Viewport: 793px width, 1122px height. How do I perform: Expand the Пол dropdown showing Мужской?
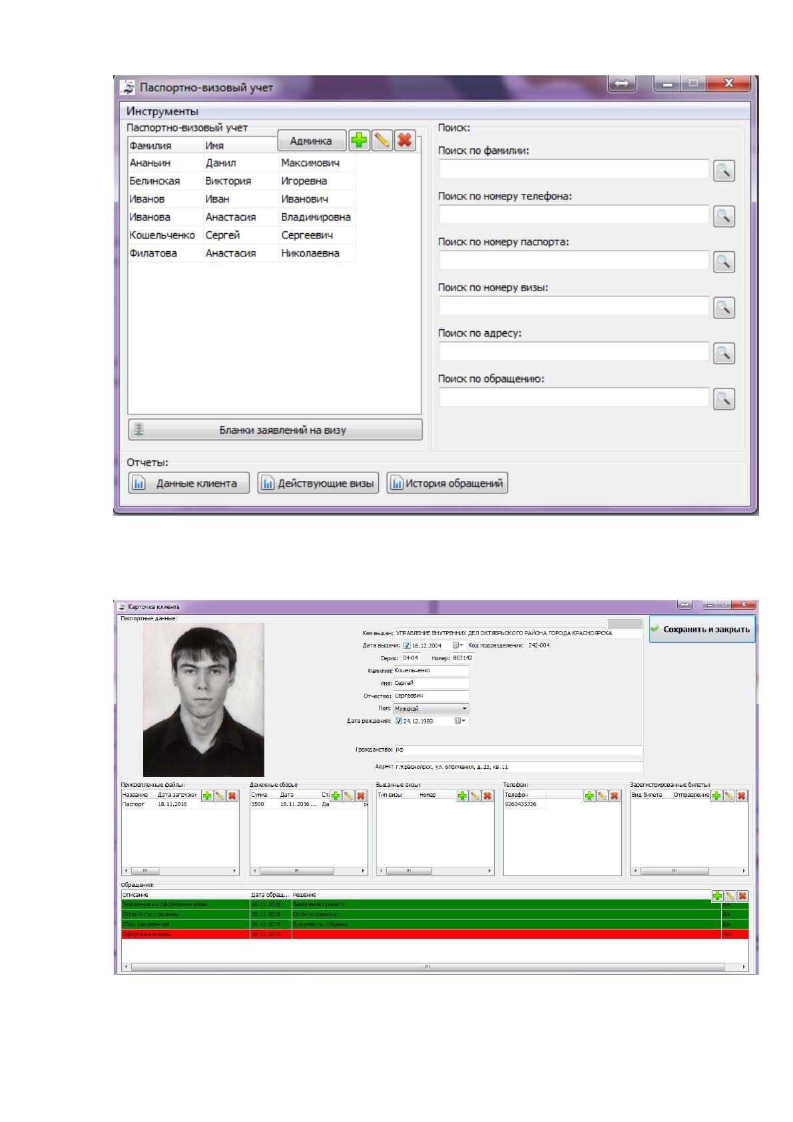(x=431, y=709)
